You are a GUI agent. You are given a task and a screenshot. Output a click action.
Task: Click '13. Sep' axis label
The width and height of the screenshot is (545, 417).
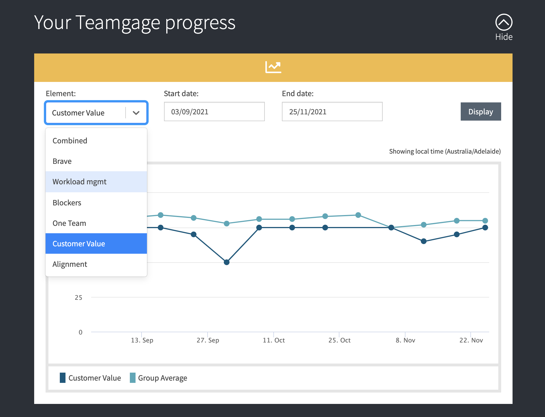coord(142,340)
